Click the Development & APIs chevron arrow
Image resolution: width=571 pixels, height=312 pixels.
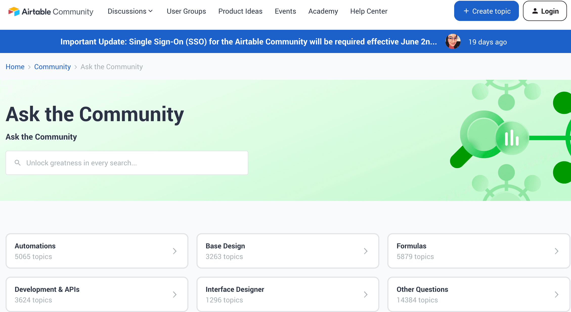[x=174, y=294]
